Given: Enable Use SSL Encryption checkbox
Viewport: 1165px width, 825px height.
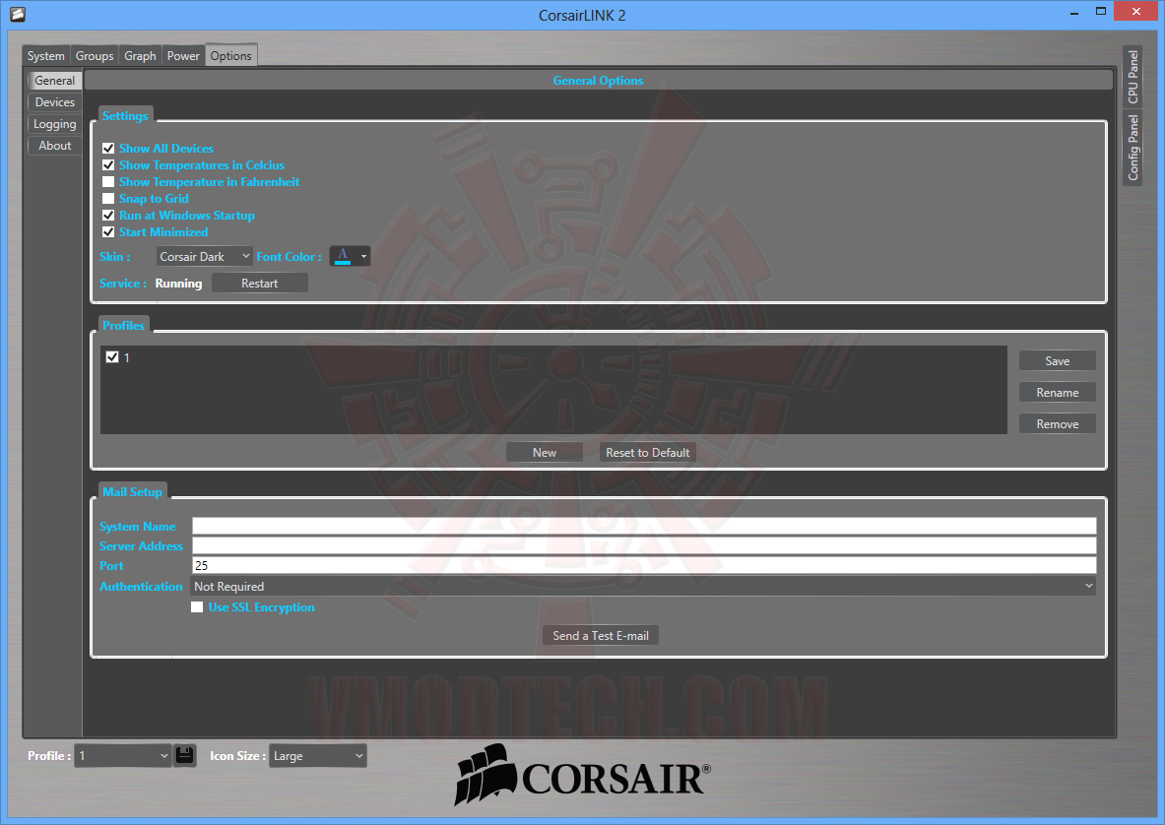Looking at the screenshot, I should 197,607.
